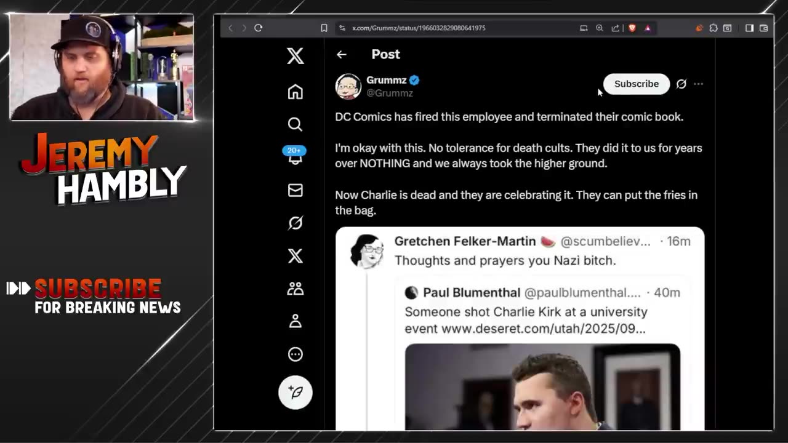Click the Gretchen Felker-Martin name
Viewport: 788px width, 443px height.
[465, 241]
